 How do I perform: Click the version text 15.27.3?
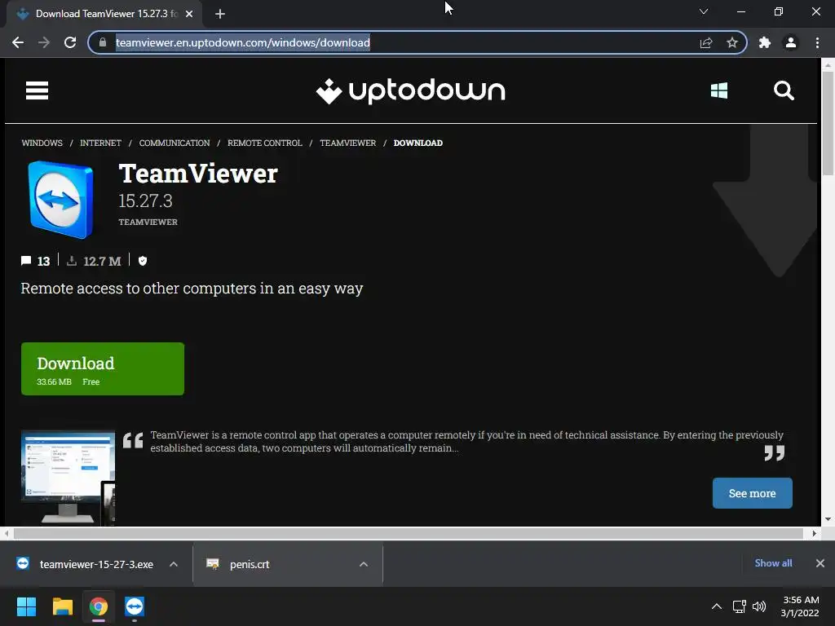(x=145, y=201)
